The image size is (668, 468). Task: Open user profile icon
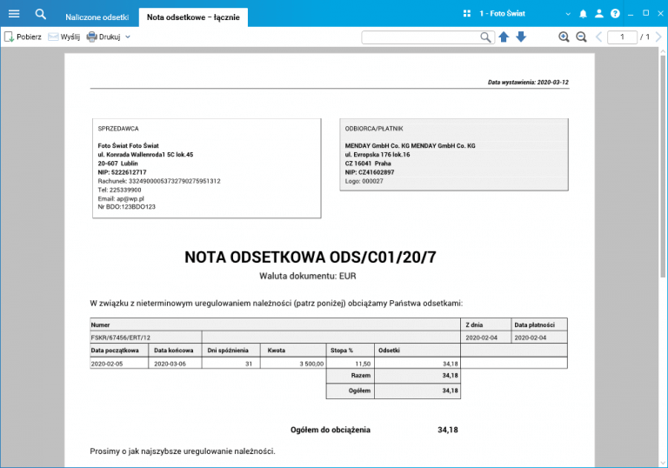click(x=599, y=14)
